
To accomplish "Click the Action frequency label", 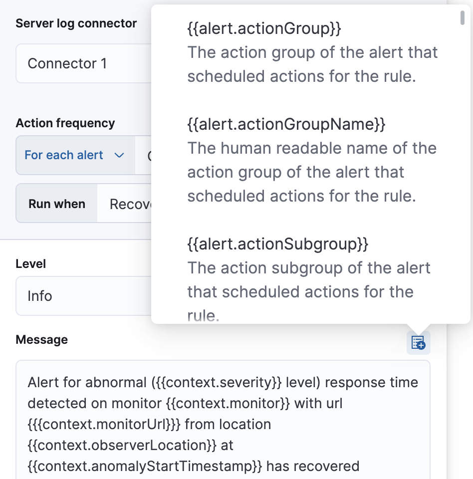I will (x=65, y=123).
